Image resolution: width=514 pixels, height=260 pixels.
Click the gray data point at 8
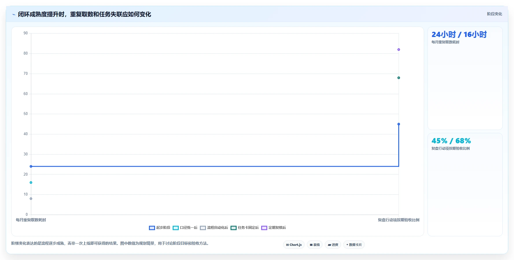(x=31, y=199)
